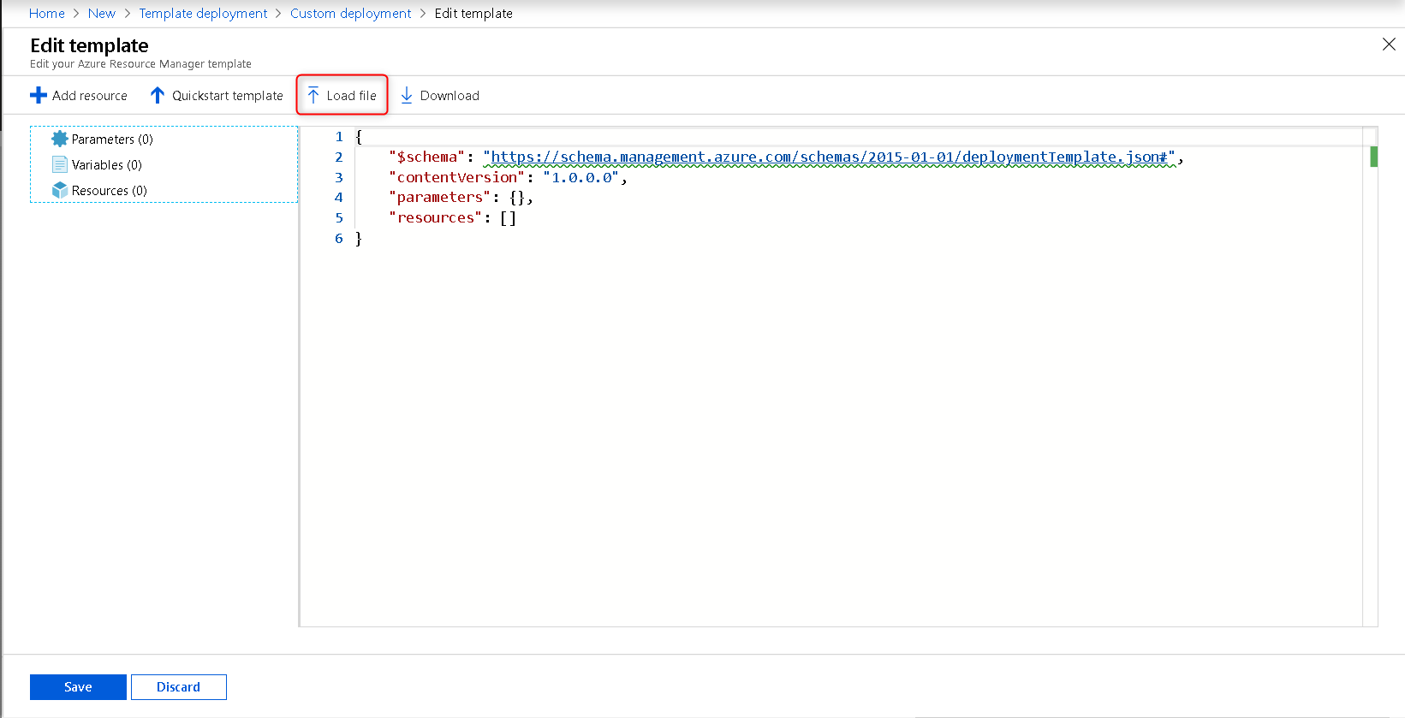1405x718 pixels.
Task: Click the Resources cube icon
Action: (59, 190)
